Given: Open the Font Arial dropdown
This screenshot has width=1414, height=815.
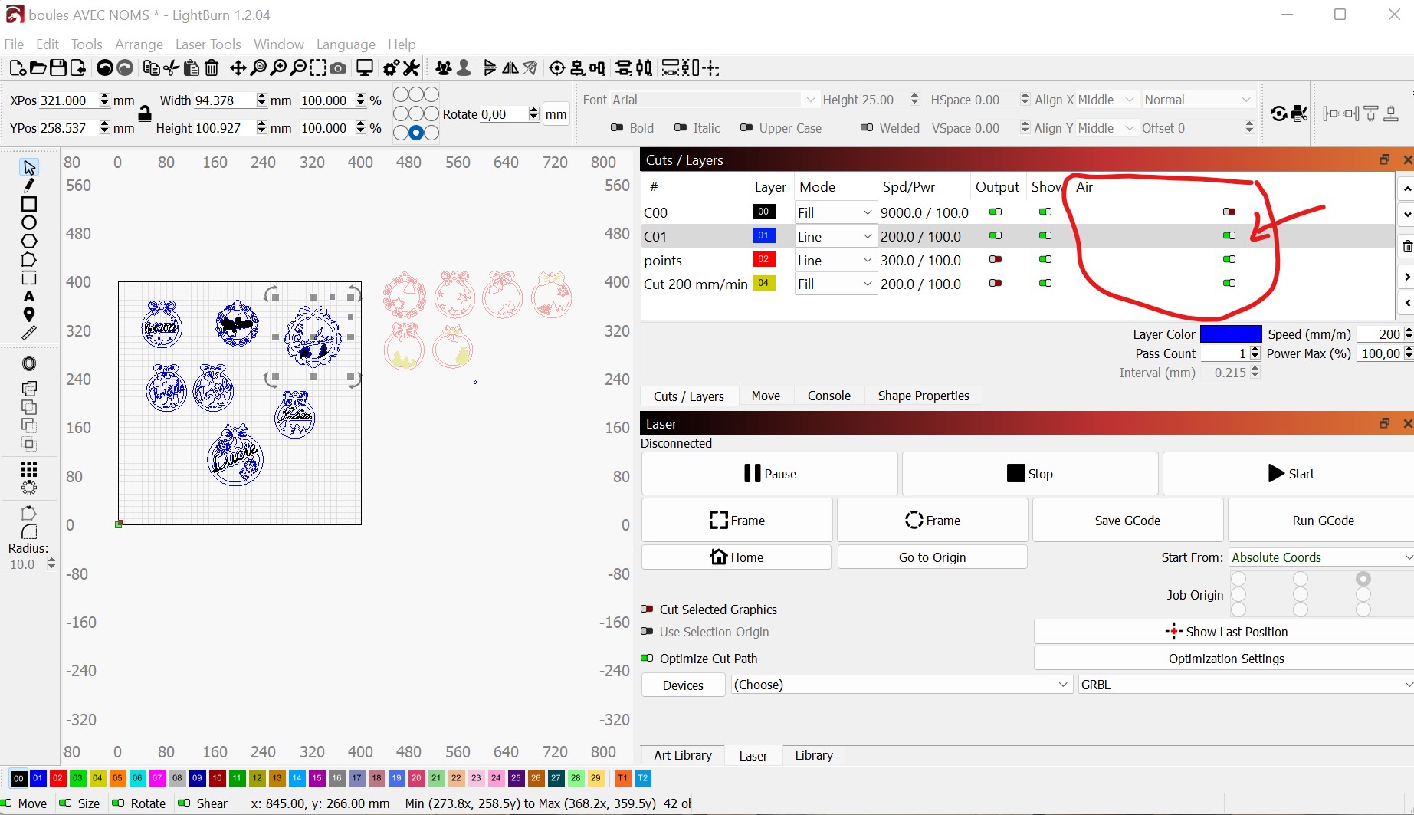Looking at the screenshot, I should point(714,100).
